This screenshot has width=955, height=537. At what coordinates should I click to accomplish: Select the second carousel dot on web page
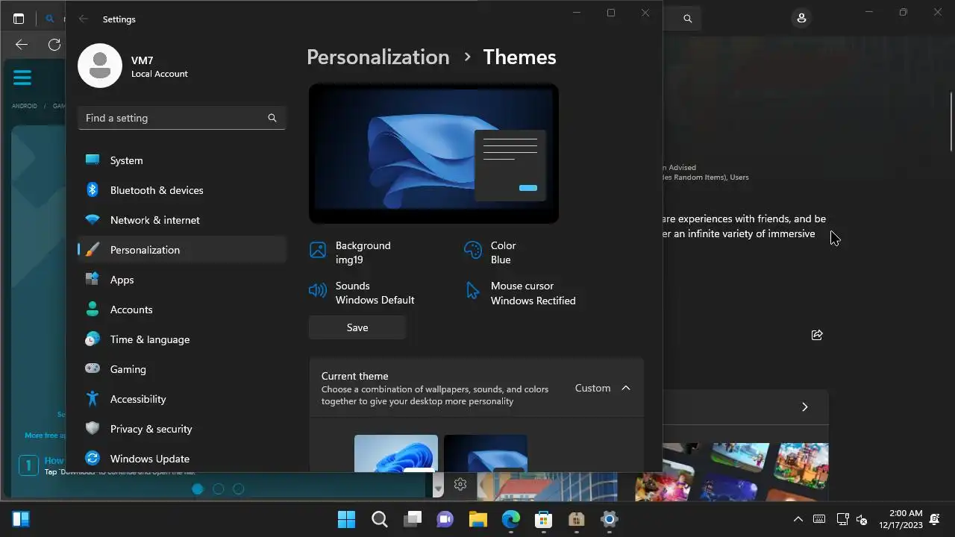pyautogui.click(x=218, y=489)
